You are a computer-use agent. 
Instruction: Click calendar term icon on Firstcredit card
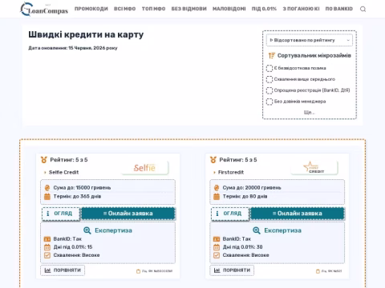pyautogui.click(x=217, y=197)
